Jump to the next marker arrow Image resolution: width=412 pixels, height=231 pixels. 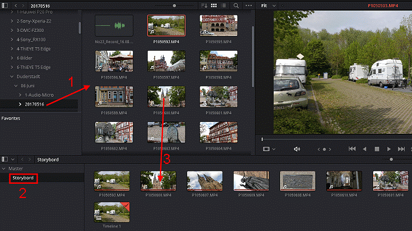(x=330, y=150)
